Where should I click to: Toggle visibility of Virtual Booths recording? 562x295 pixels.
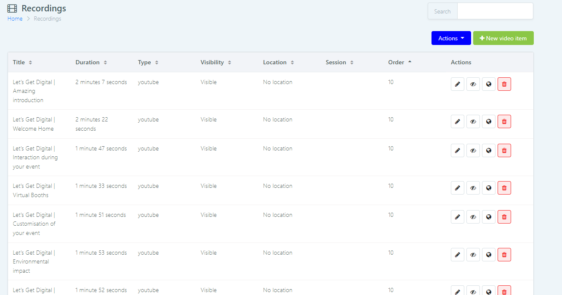point(473,188)
